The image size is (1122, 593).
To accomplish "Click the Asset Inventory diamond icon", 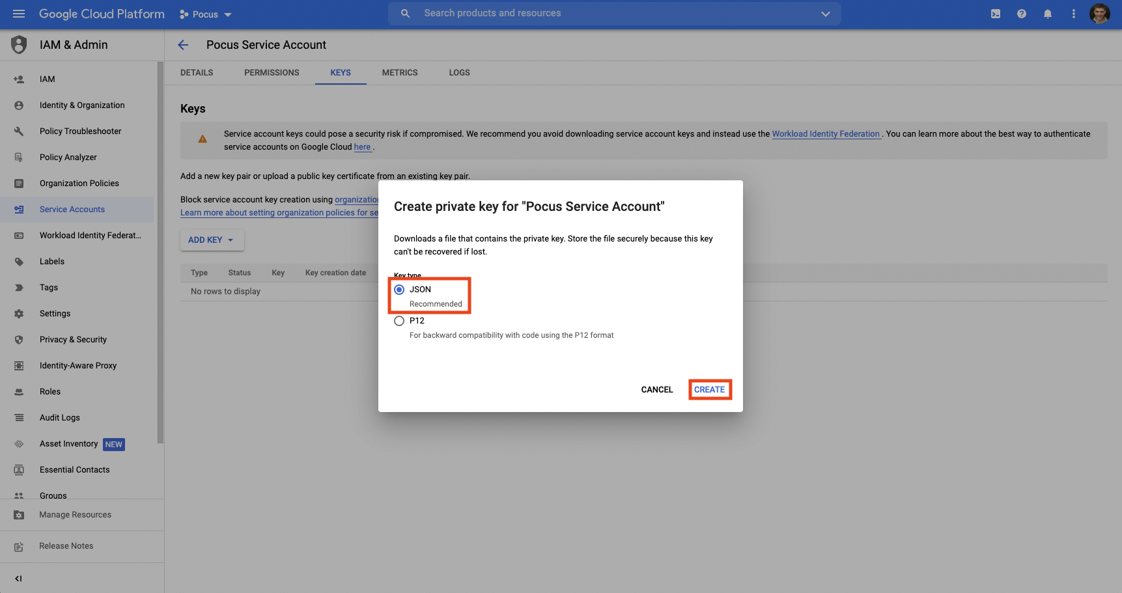I will pos(19,444).
